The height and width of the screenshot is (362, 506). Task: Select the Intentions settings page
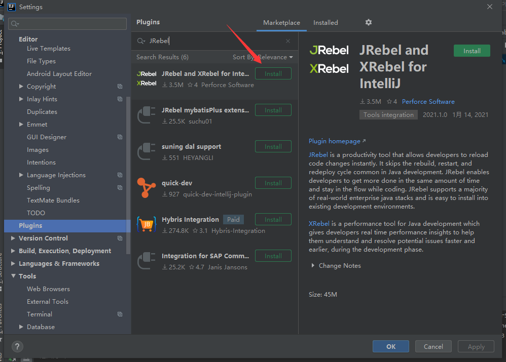(x=41, y=163)
